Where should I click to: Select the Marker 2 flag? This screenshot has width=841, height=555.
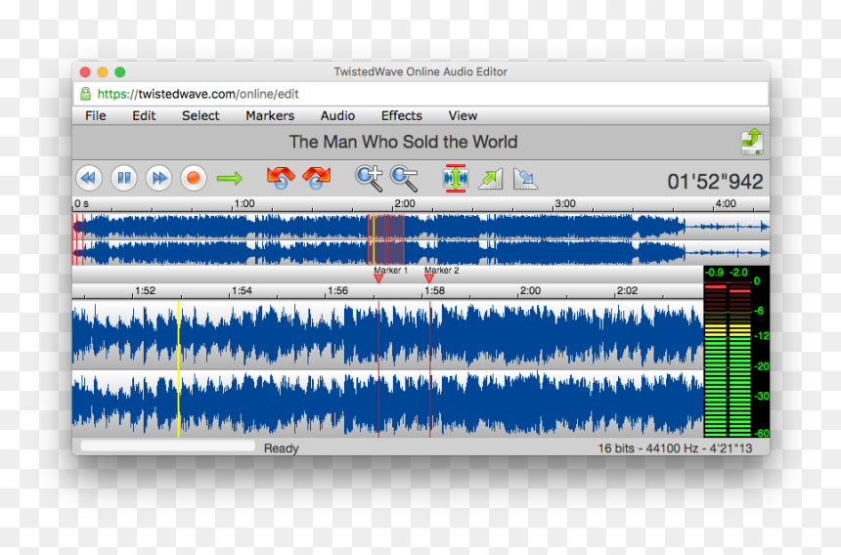pos(429,278)
